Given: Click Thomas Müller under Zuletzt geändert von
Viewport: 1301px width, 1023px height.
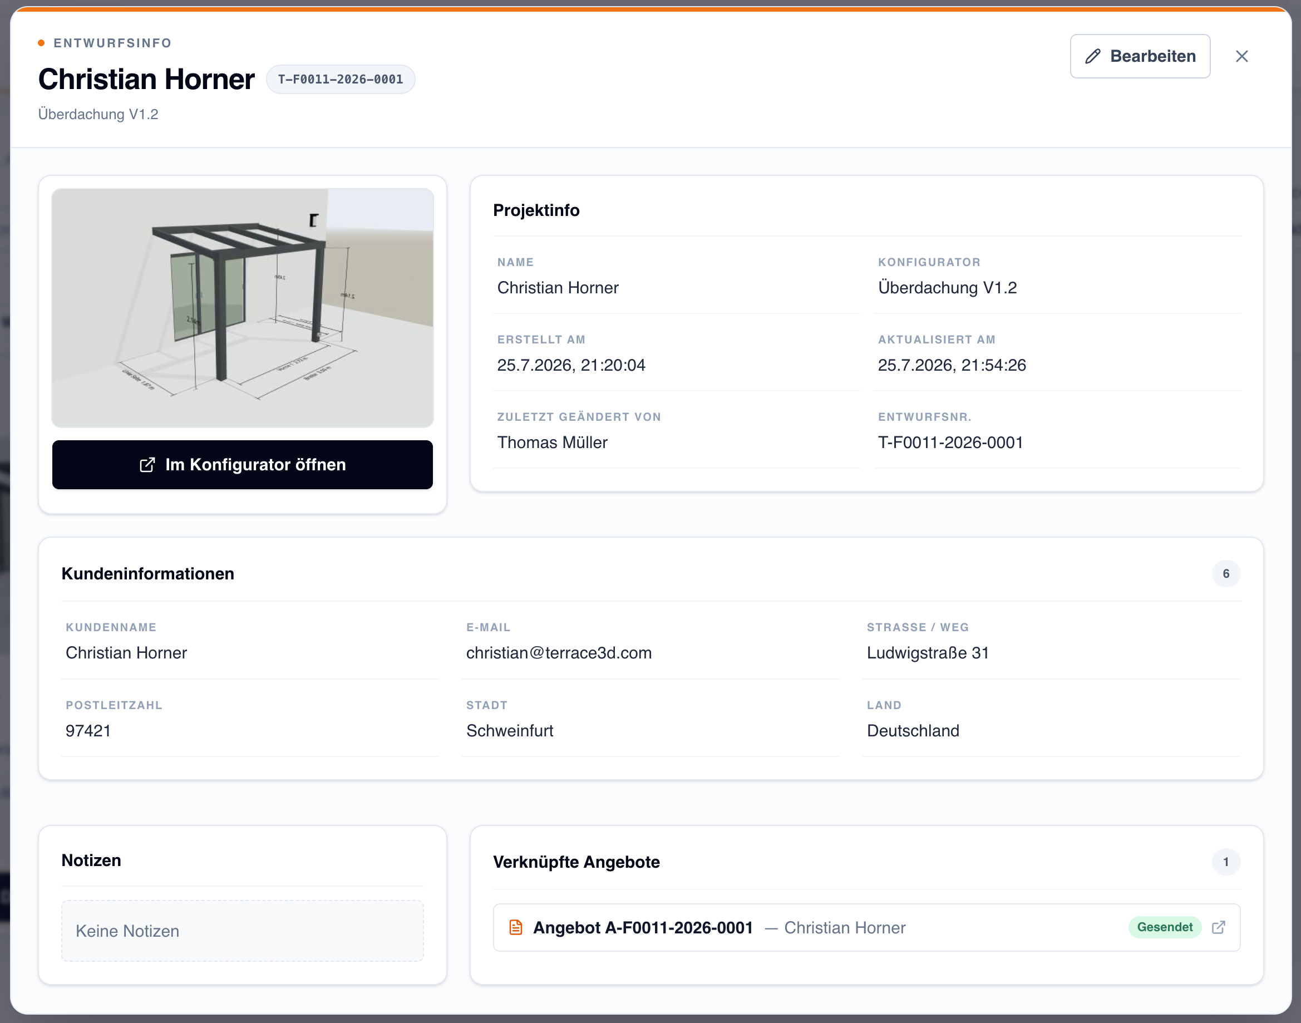Looking at the screenshot, I should [552, 442].
